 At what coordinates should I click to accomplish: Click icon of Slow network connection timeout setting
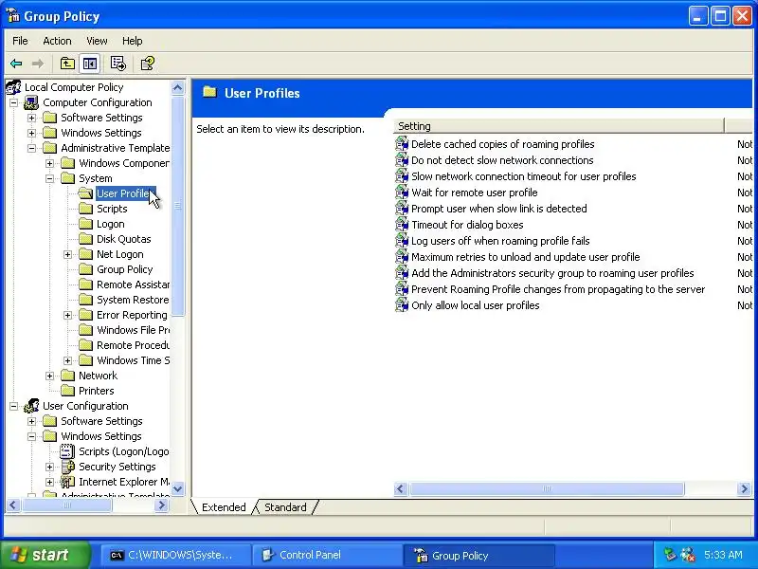click(402, 176)
